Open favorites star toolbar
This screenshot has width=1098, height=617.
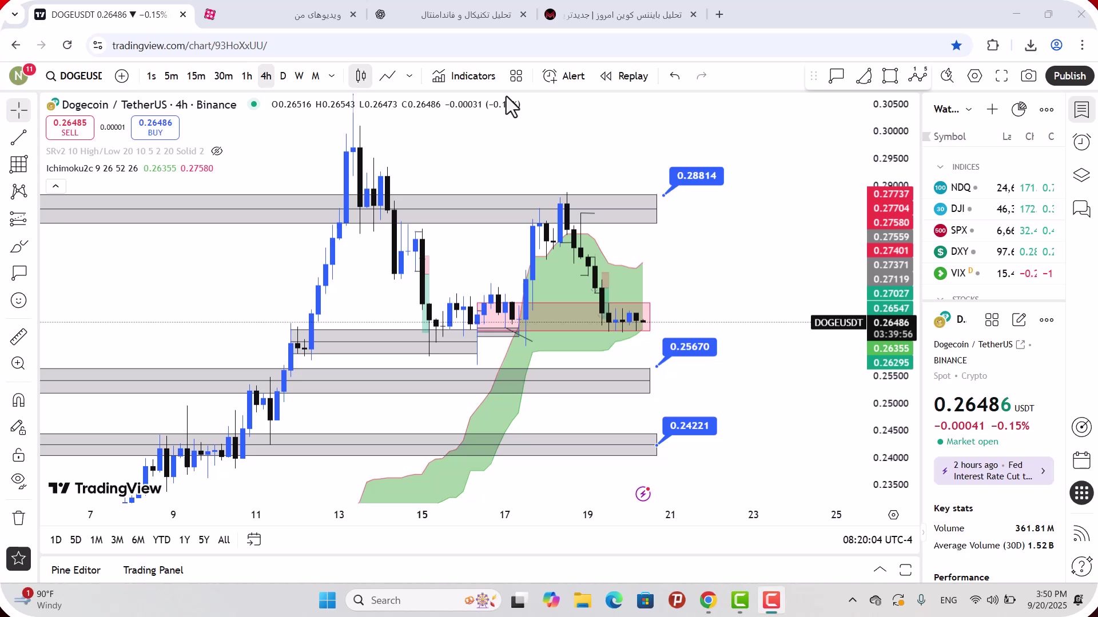click(19, 559)
